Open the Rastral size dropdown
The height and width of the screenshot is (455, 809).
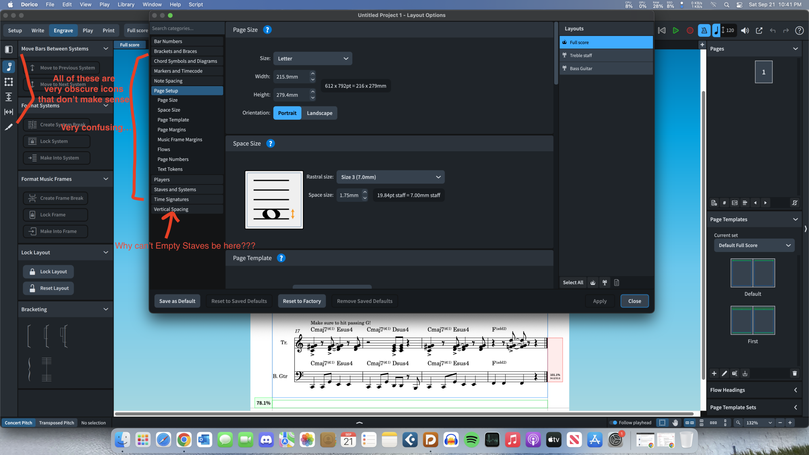point(390,177)
